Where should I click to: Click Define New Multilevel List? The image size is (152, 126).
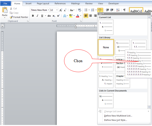[118, 116]
